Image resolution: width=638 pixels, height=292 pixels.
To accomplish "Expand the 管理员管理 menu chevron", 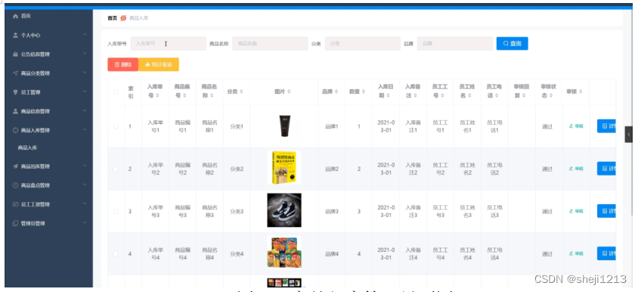I will [84, 222].
